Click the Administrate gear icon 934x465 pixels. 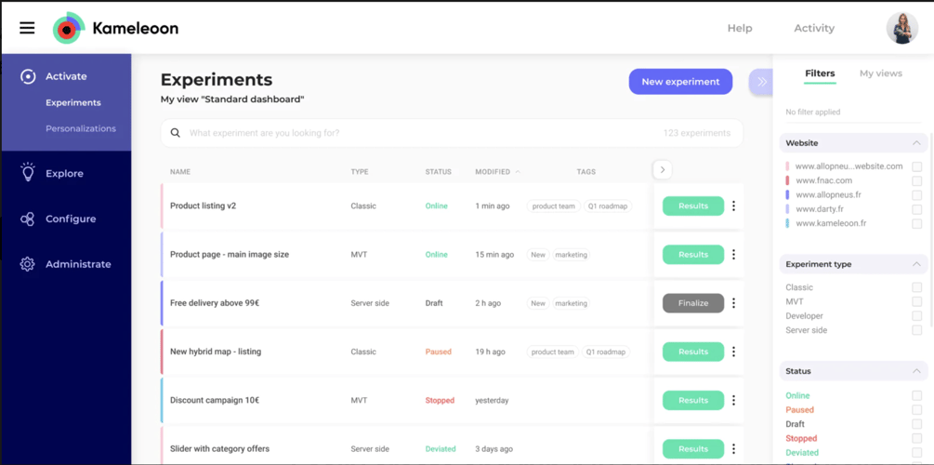(x=28, y=264)
